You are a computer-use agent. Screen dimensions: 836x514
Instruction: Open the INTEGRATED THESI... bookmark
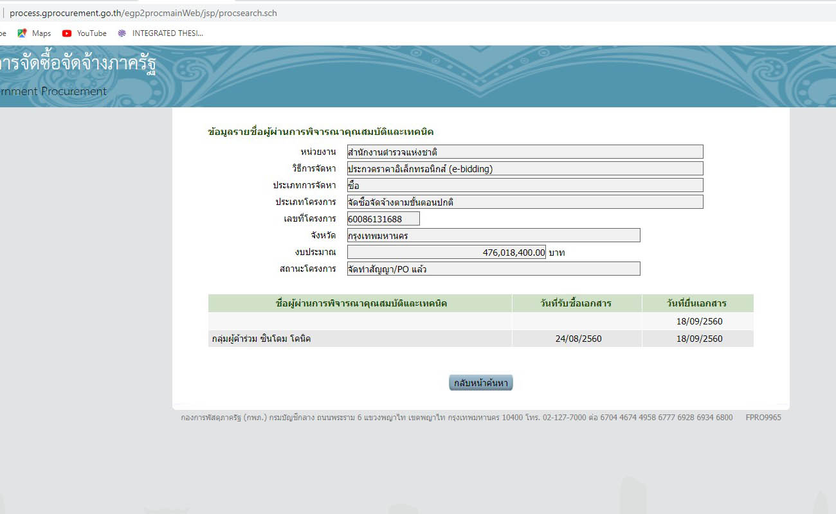coord(161,33)
